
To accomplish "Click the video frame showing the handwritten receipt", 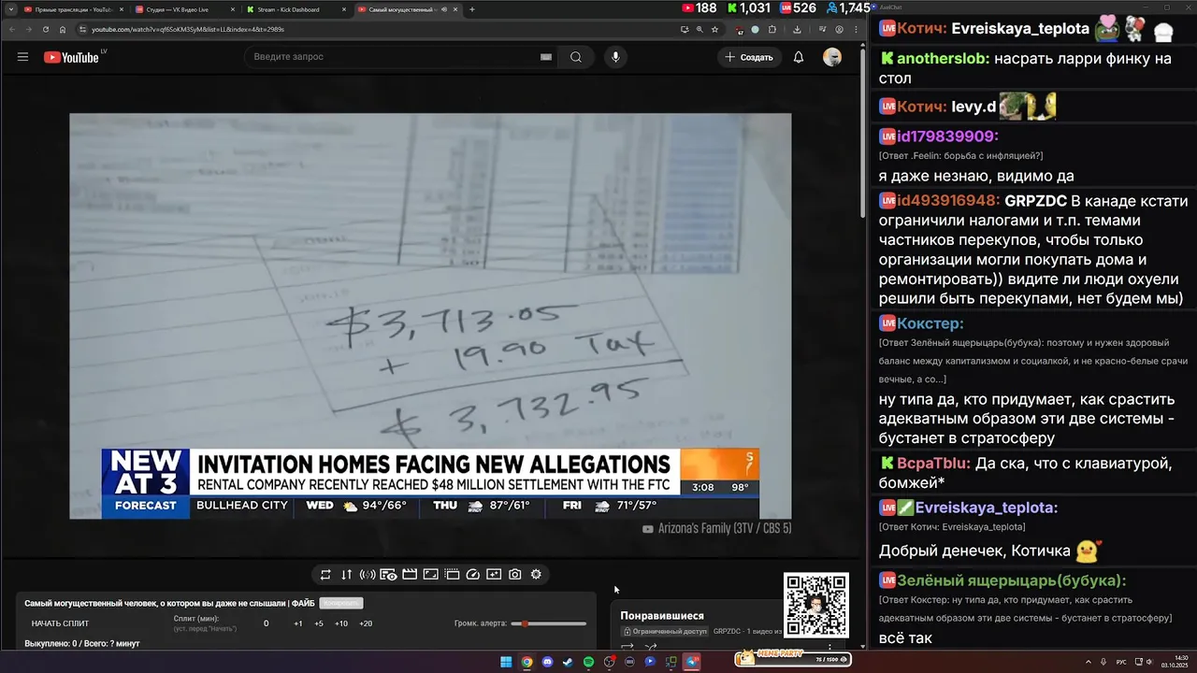I will tap(430, 316).
